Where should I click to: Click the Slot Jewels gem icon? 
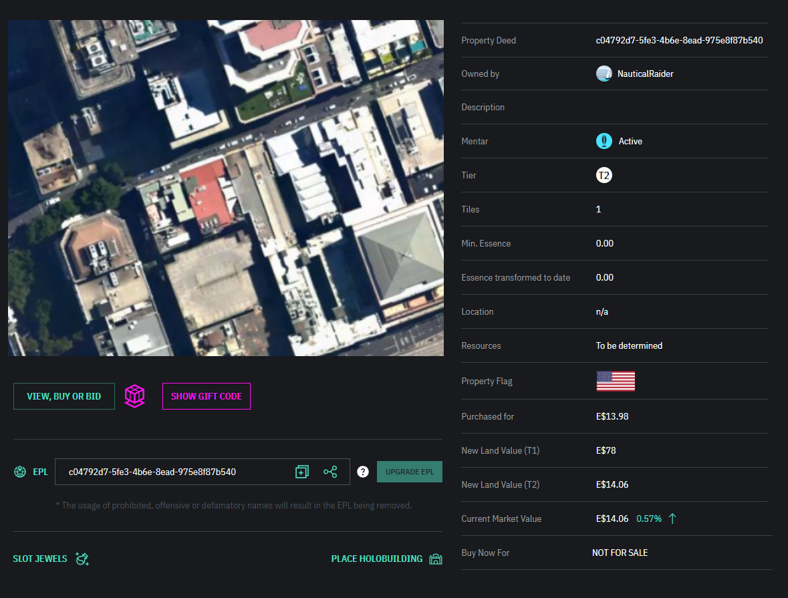click(x=82, y=559)
